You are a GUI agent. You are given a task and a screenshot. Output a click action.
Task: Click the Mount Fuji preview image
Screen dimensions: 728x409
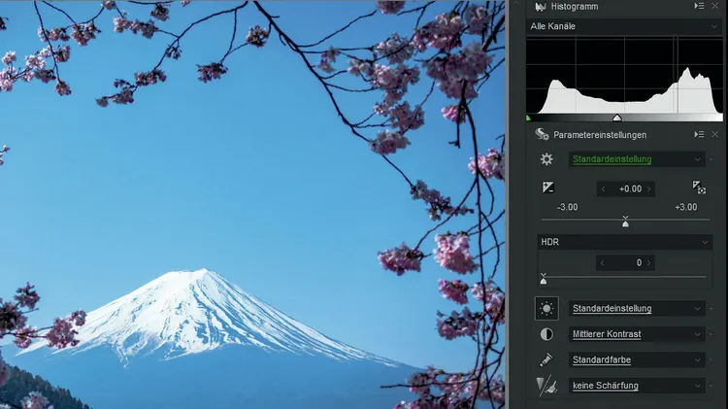252,204
